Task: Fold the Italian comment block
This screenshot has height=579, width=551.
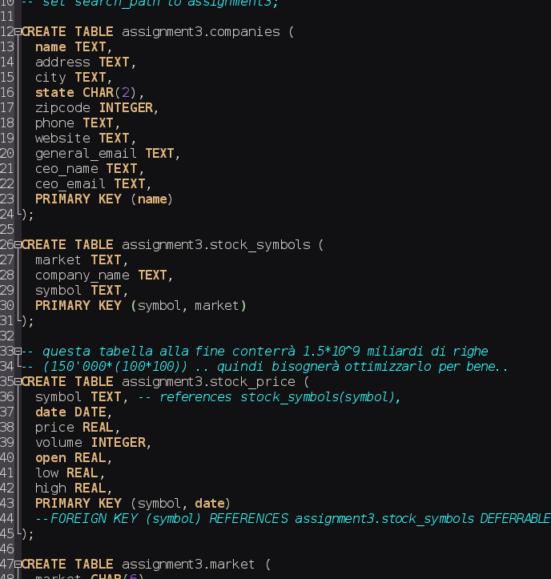Action: [x=18, y=352]
